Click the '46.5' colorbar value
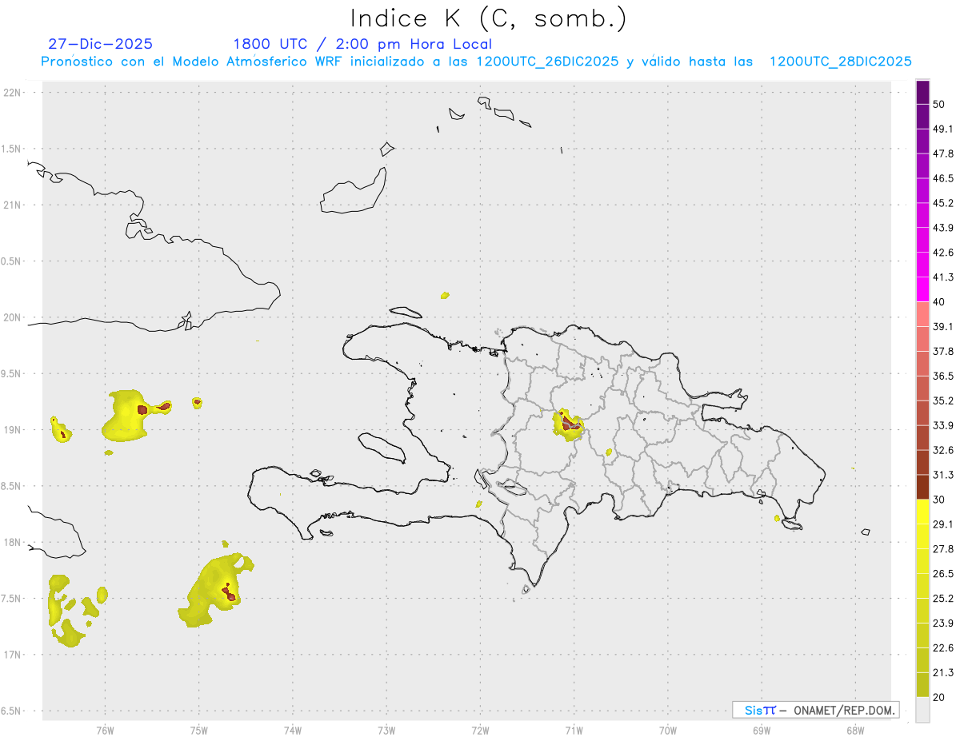Viewport: 960px width, 741px height. tap(943, 178)
